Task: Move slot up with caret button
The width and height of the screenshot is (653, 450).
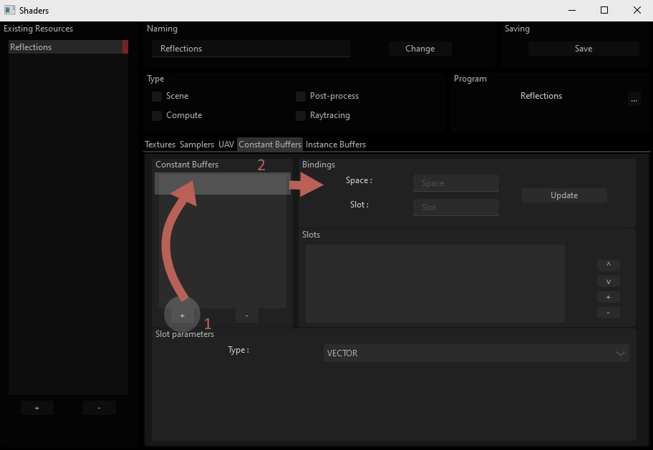Action: click(609, 265)
